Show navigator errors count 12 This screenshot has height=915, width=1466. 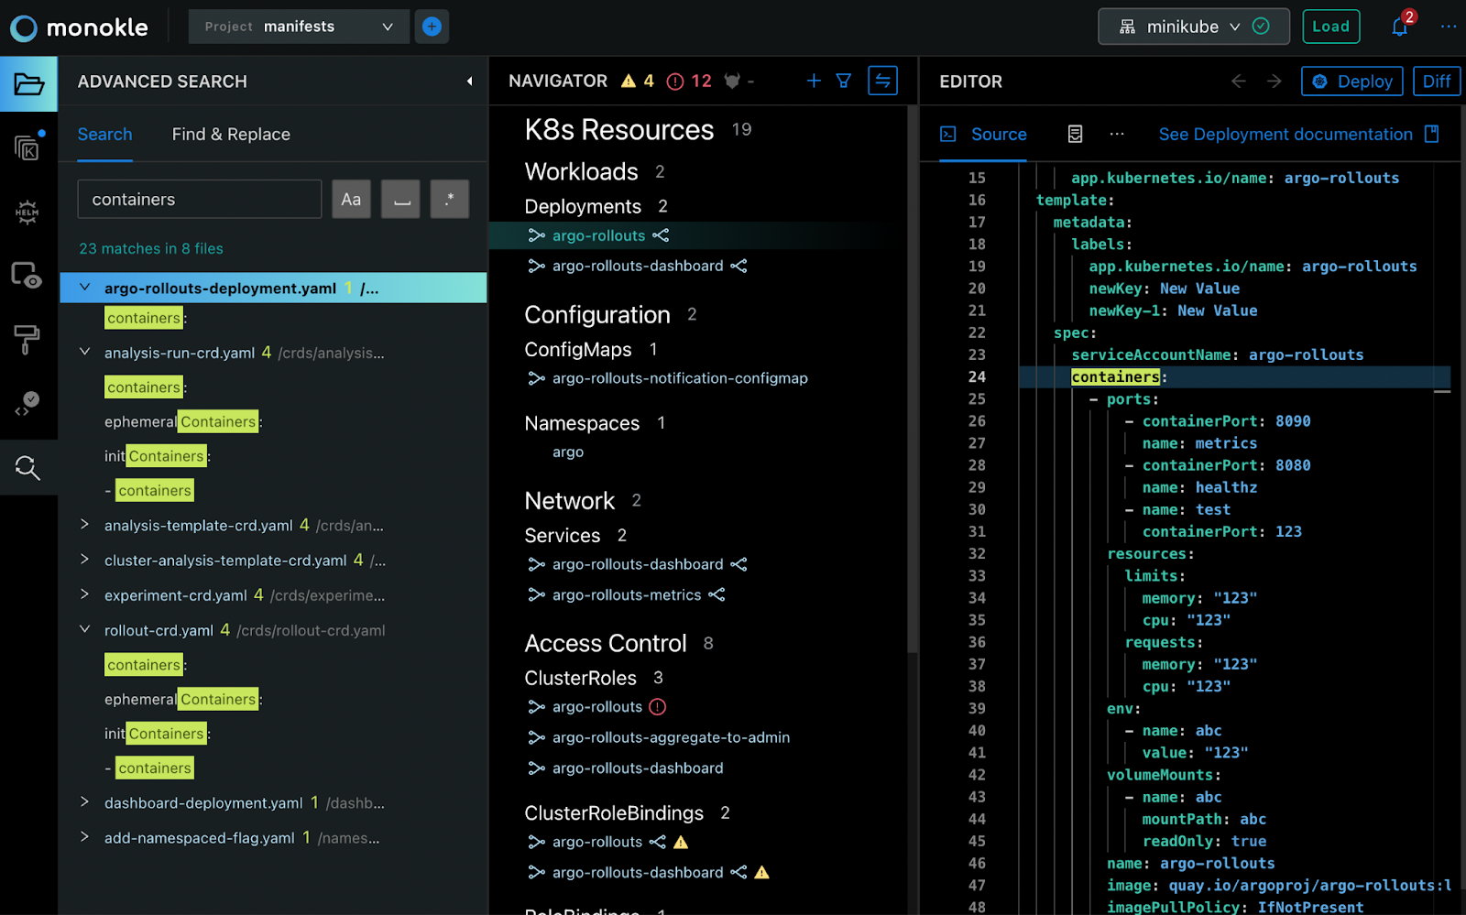[689, 81]
